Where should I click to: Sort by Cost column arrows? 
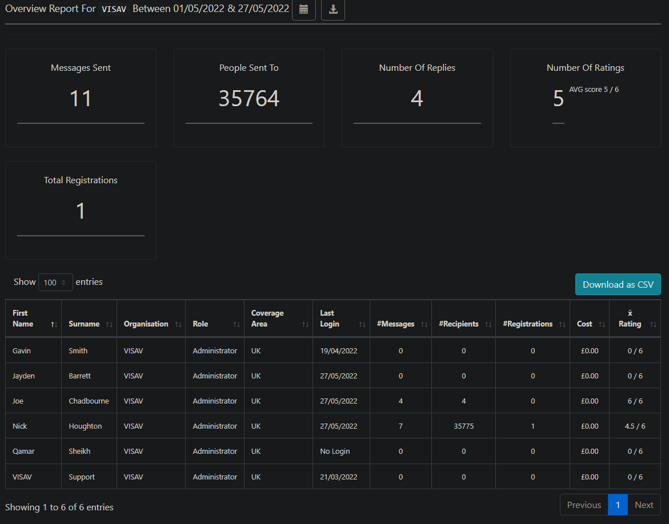(602, 324)
